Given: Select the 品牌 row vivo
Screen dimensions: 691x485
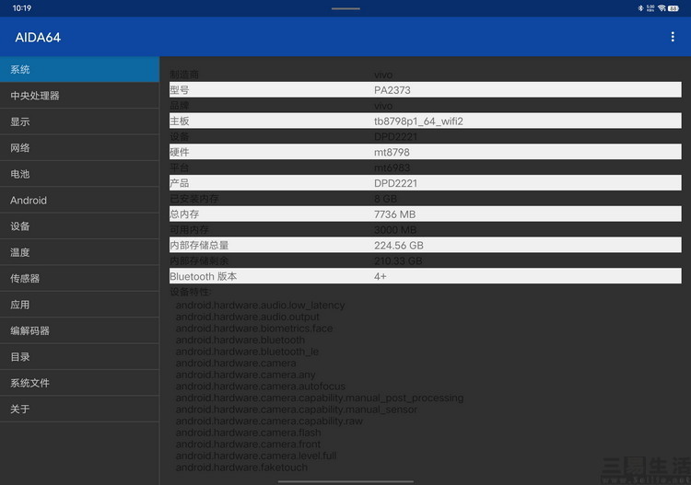Looking at the screenshot, I should [x=426, y=106].
